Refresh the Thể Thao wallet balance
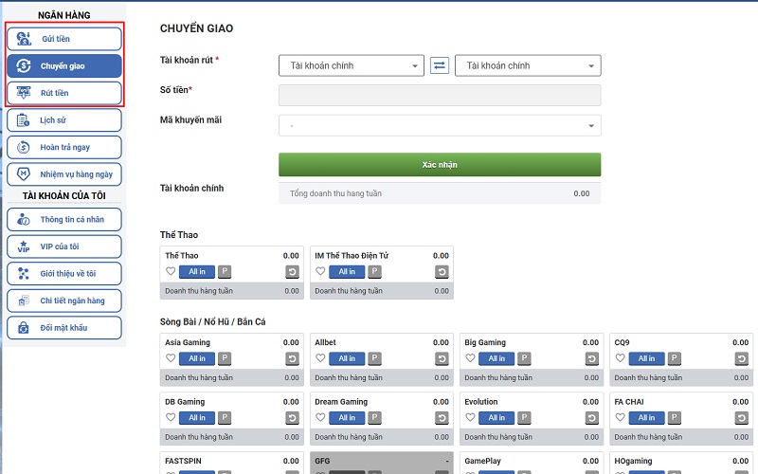Viewport: 758px width, 474px height. pyautogui.click(x=292, y=272)
